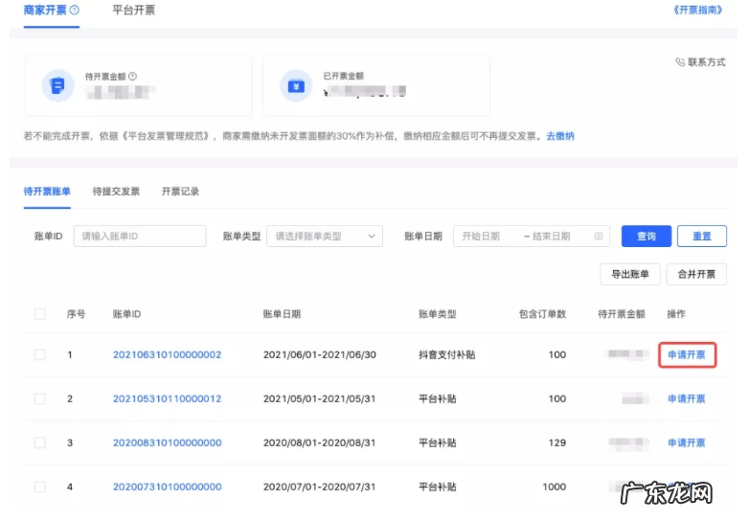Click the 结束日期 date field
Image resolution: width=749 pixels, height=521 pixels.
pos(552,236)
